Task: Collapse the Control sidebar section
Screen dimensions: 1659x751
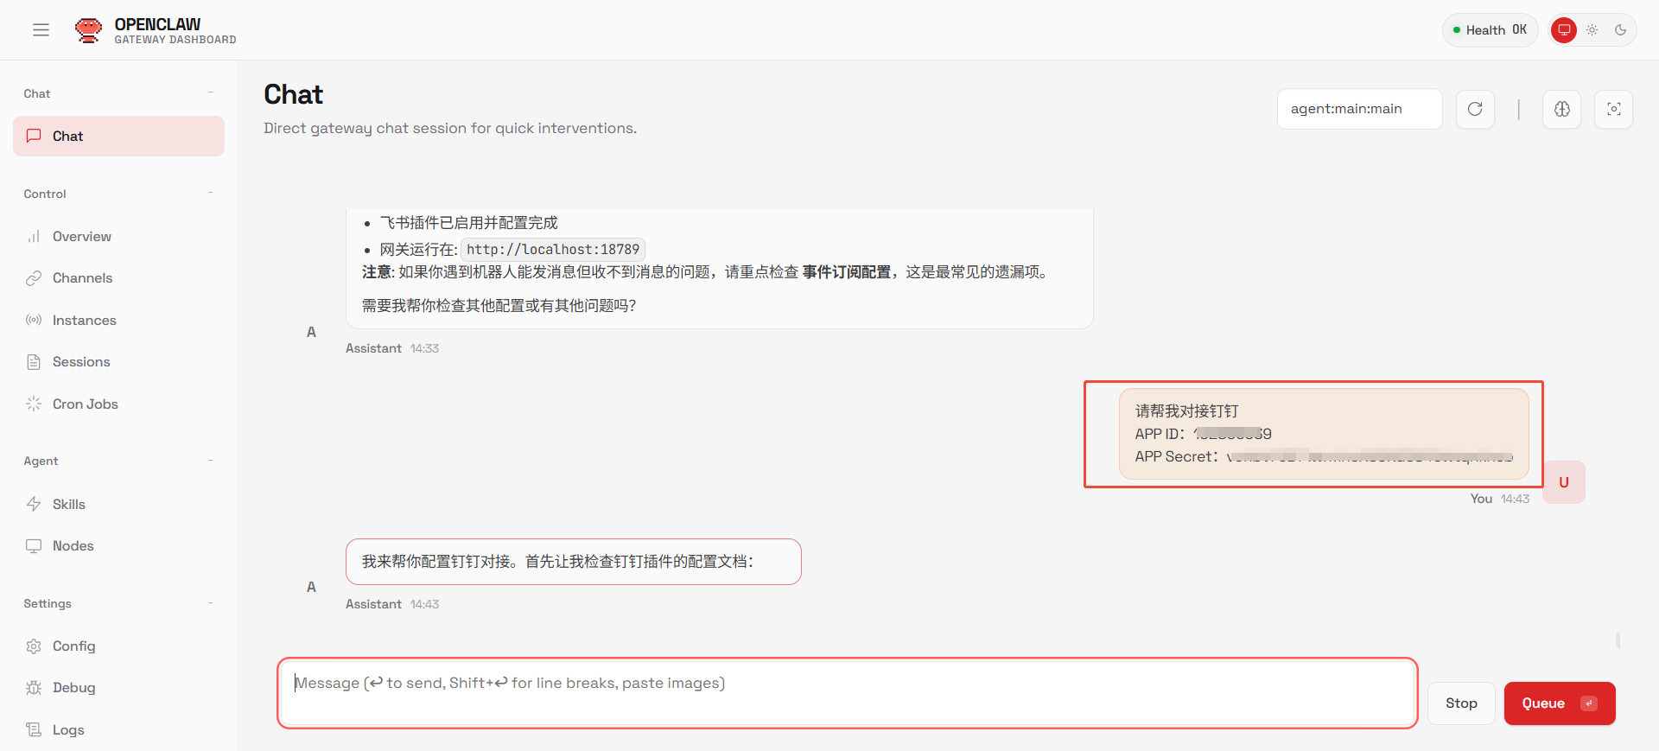Action: coord(210,194)
